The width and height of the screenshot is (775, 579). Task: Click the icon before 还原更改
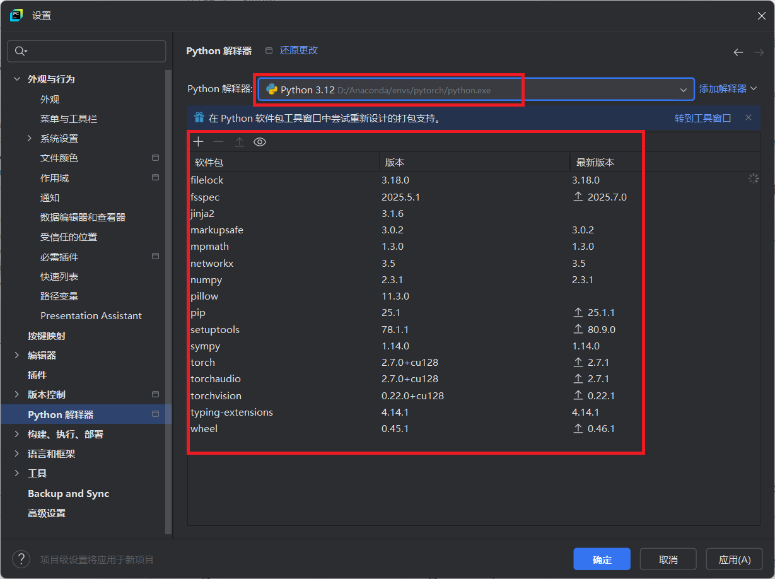click(x=269, y=50)
